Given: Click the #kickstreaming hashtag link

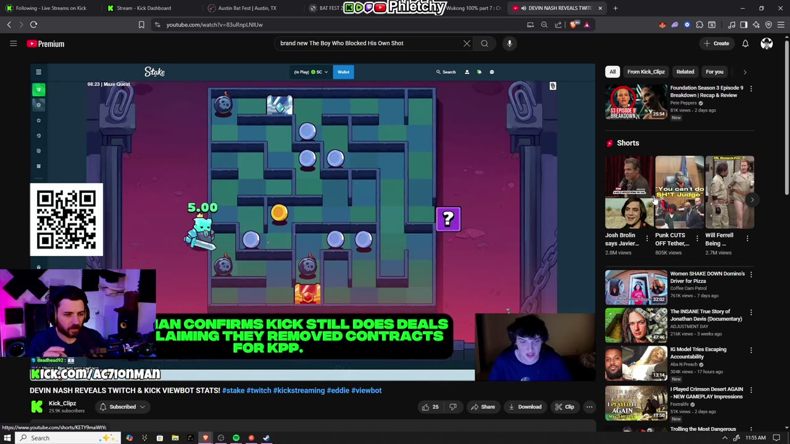Looking at the screenshot, I should point(299,390).
